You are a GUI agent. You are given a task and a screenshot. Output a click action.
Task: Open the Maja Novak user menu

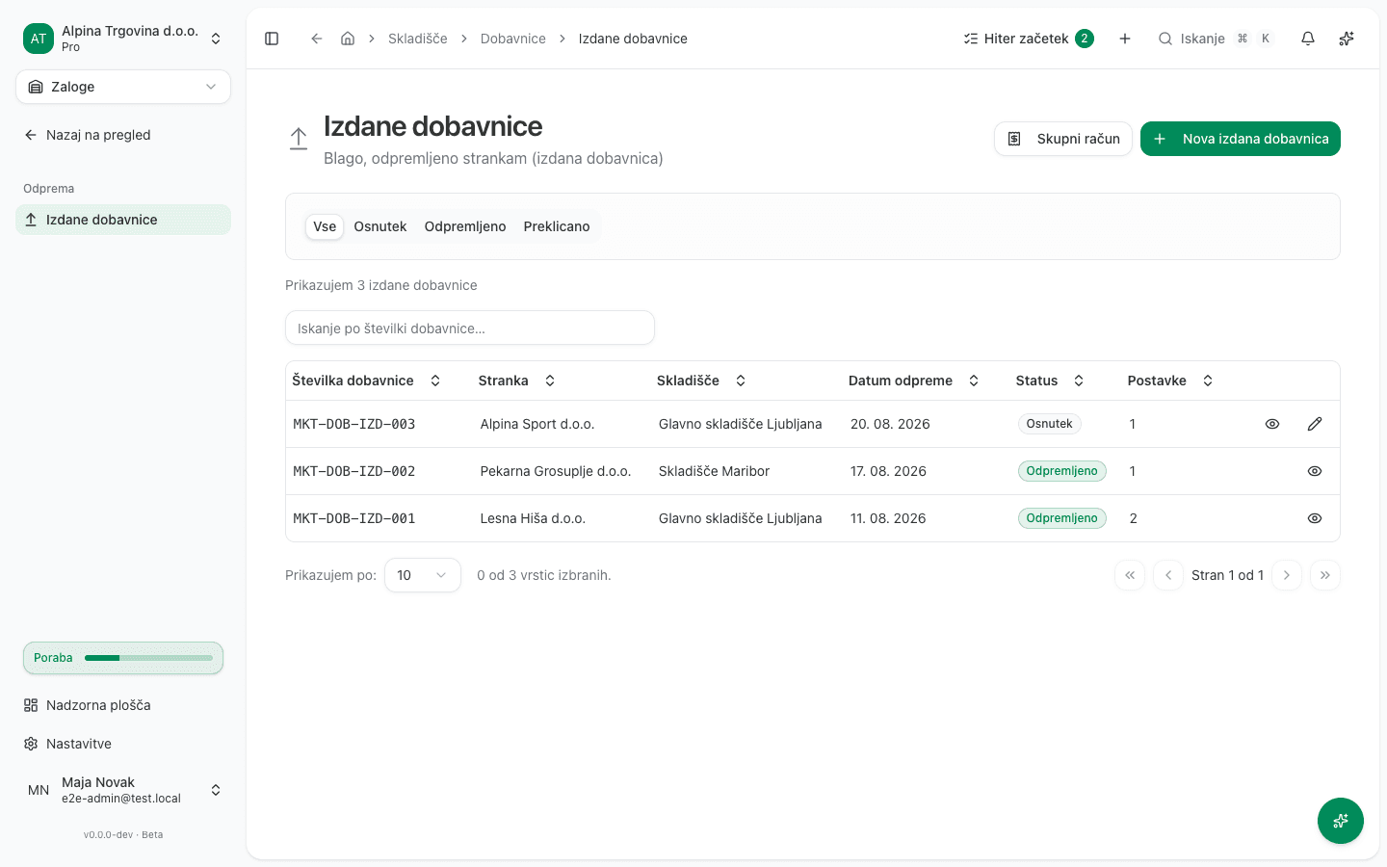pos(123,790)
